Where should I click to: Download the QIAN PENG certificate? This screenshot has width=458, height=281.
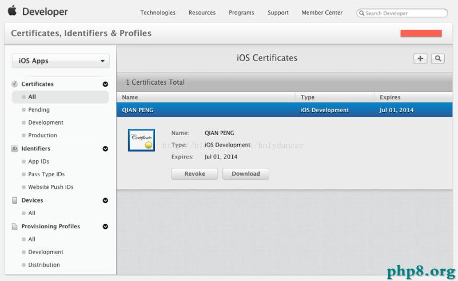pos(246,173)
